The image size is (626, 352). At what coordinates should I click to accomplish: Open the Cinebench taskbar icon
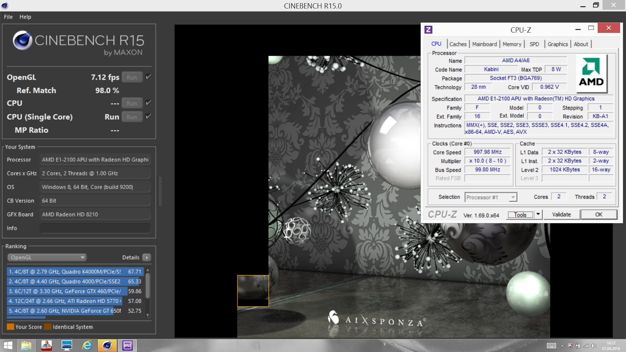(x=107, y=345)
